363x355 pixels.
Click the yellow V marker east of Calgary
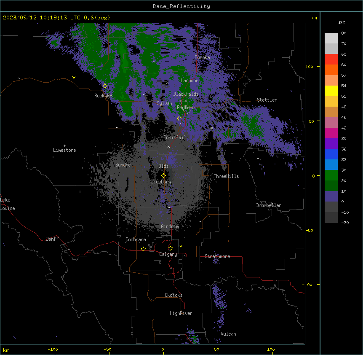click(181, 246)
